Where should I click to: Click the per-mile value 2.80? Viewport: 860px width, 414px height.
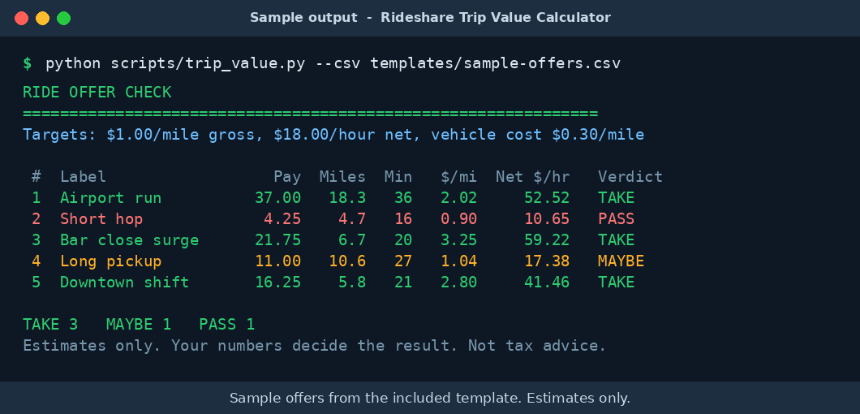coord(459,282)
